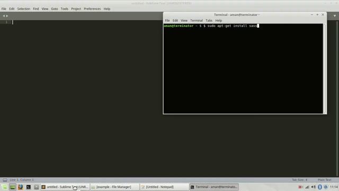Close the Terminal window

(323, 15)
